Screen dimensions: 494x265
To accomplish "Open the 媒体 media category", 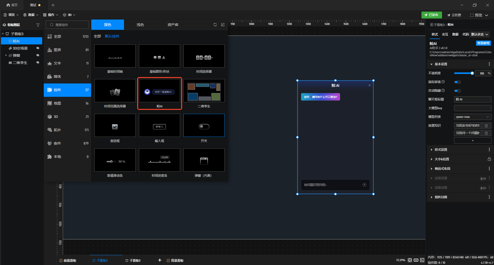I will 67,77.
